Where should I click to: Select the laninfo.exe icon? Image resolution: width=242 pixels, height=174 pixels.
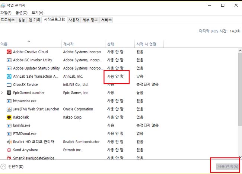pyautogui.click(x=9, y=125)
